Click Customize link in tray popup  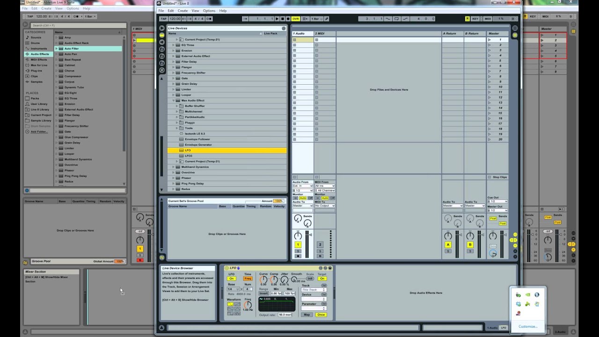point(528,326)
